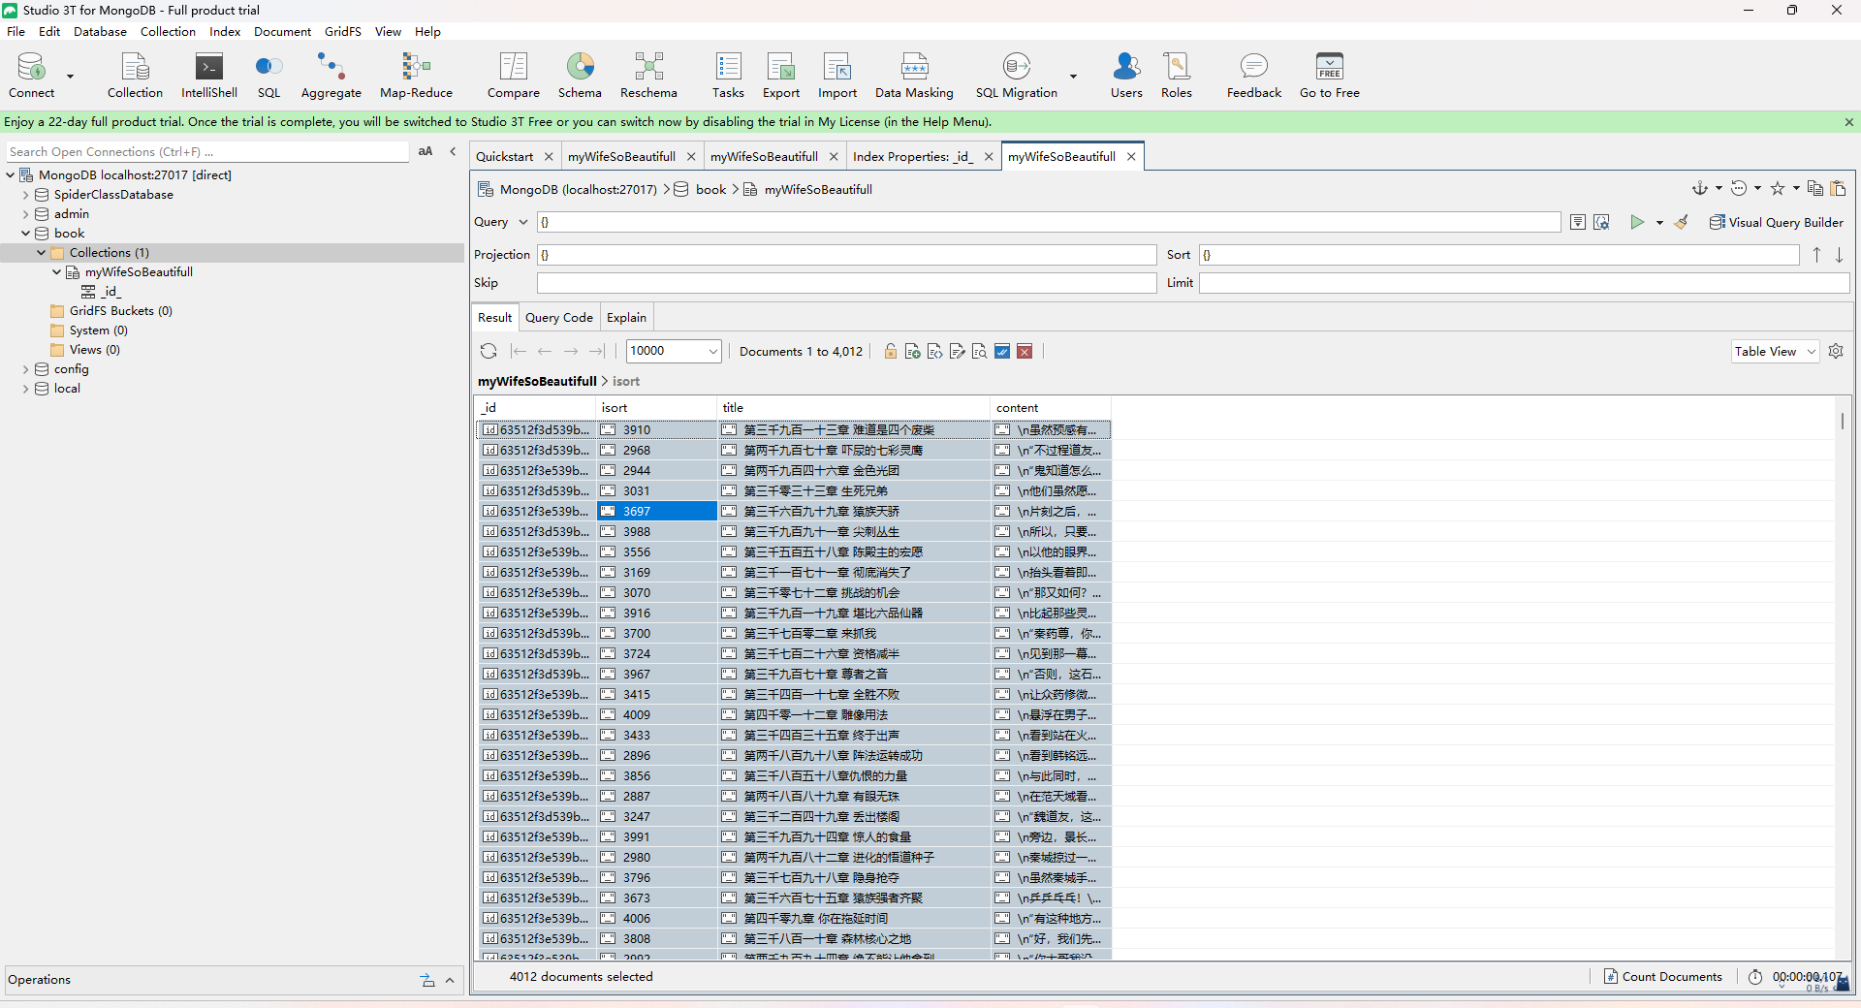Viewport: 1861px width, 1008px height.
Task: Expand the config database
Action: 26,369
